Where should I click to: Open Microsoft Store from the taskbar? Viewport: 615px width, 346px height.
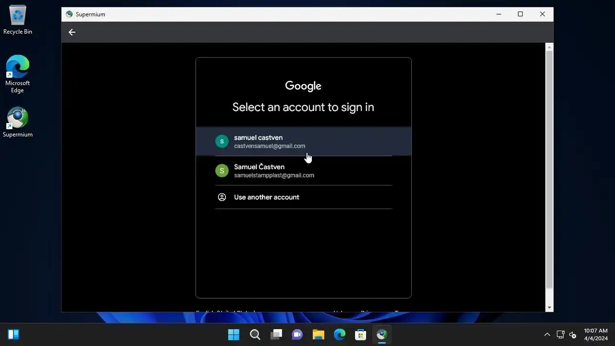coord(361,334)
